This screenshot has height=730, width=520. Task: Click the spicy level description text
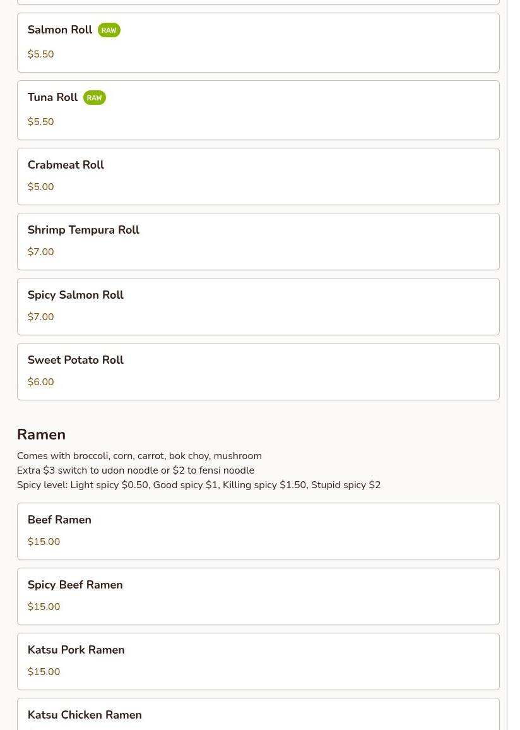(198, 485)
